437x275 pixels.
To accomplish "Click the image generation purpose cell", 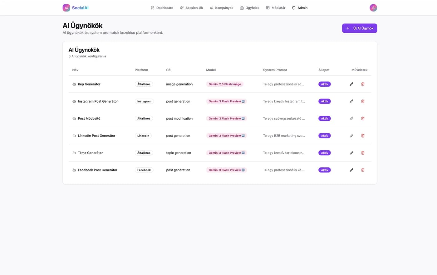I will pyautogui.click(x=179, y=84).
